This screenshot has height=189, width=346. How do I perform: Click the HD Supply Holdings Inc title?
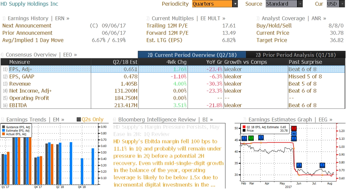point(29,4)
